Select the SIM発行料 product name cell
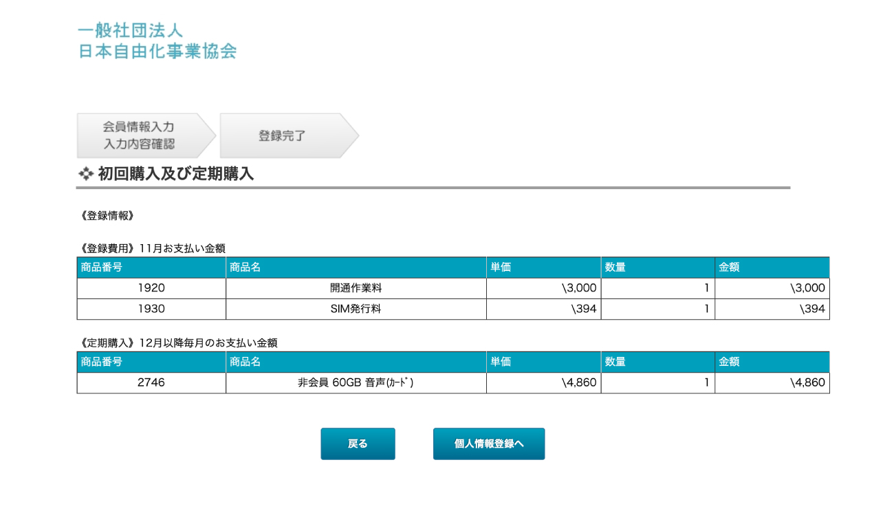Image resolution: width=894 pixels, height=524 pixels. (x=356, y=309)
